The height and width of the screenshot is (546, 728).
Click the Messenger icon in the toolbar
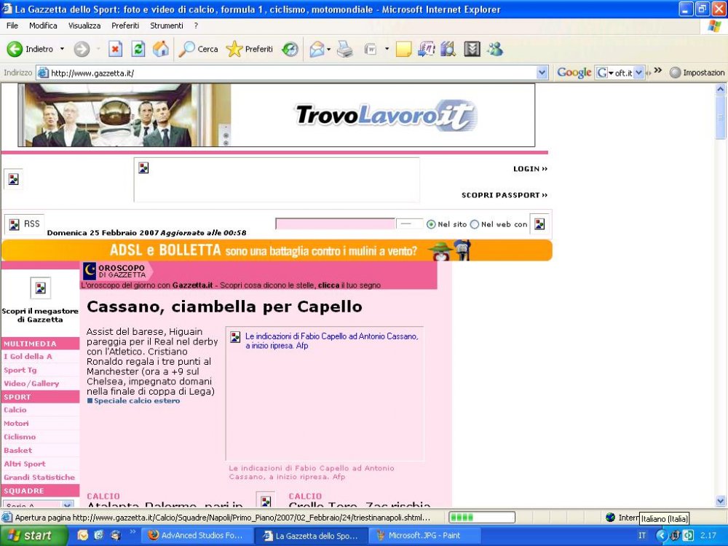(x=497, y=49)
